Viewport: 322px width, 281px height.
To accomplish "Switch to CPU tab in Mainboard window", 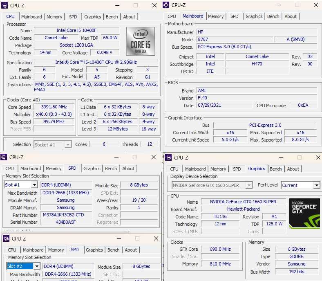I will click(172, 16).
